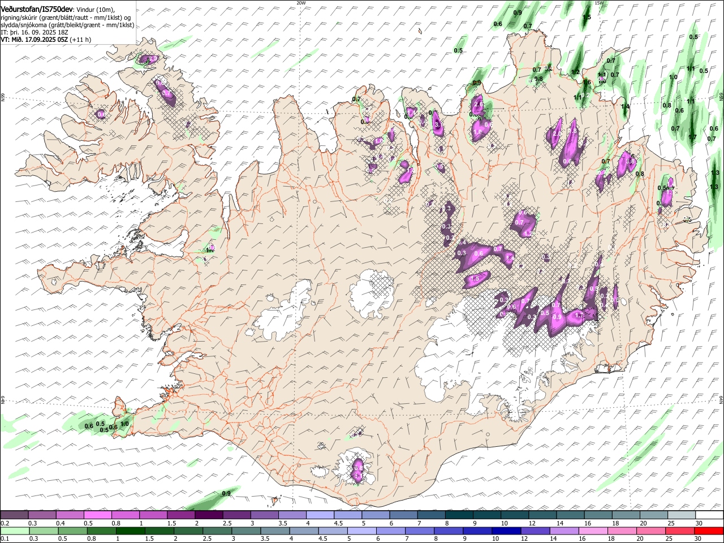Select the darkest purple snow swatch between 2 and 2.5
Viewport: 724px width, 543px height.
(209, 515)
